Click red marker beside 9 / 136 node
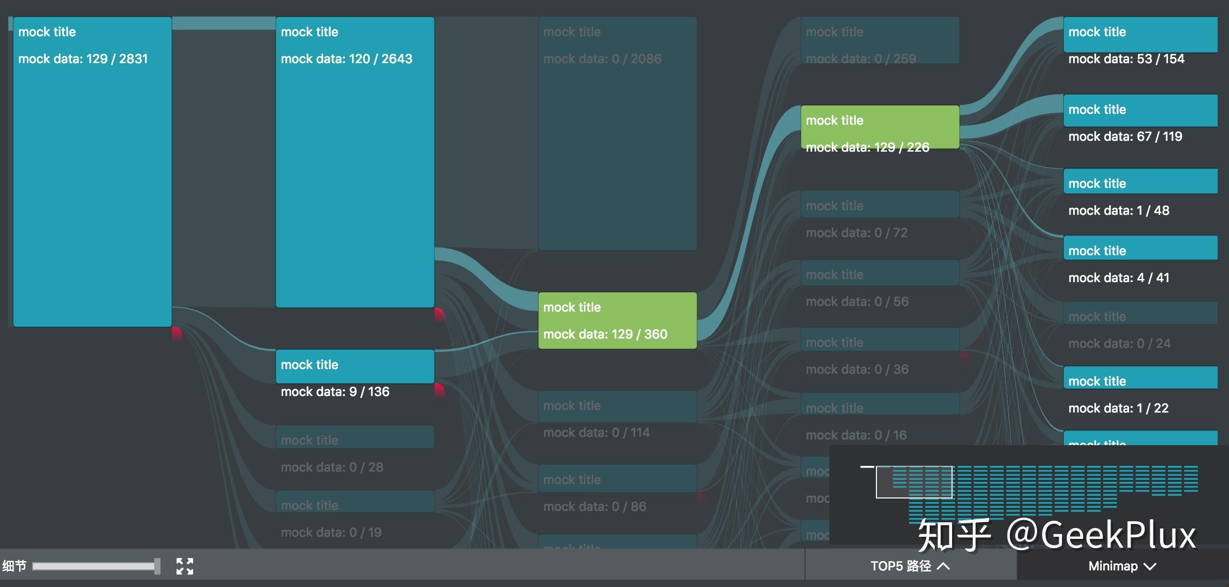The image size is (1229, 587). [439, 389]
